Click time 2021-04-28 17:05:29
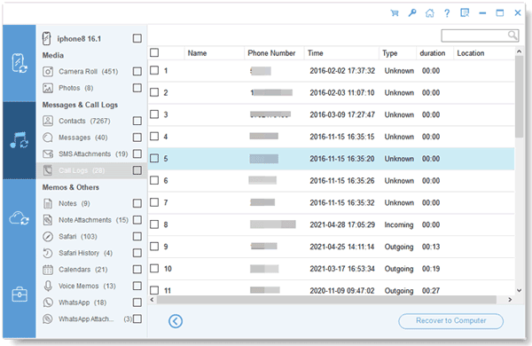The width and height of the screenshot is (532, 346). [342, 224]
